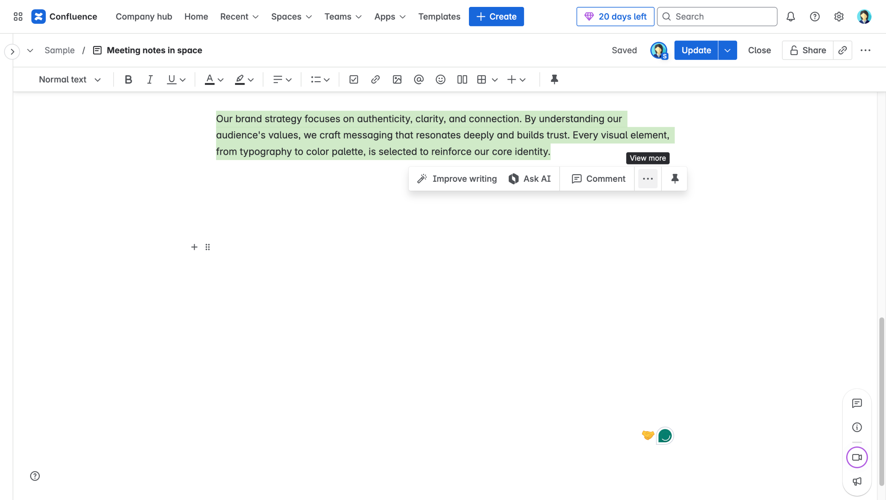Click the mention (@) icon
886x500 pixels.
pos(418,79)
